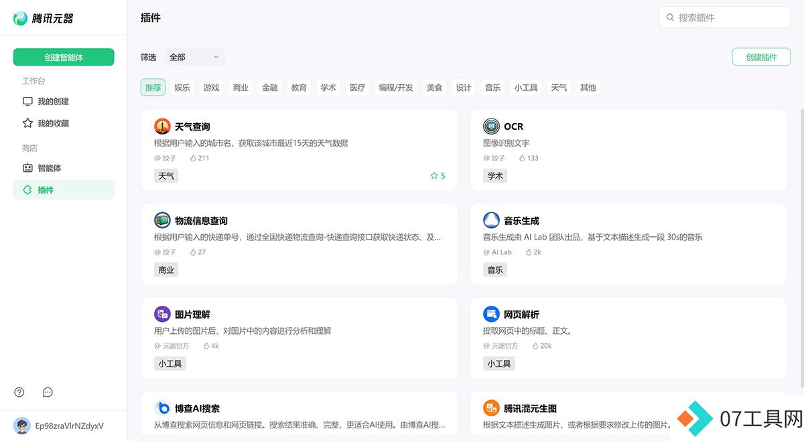Click the 学术 tag on OCR card

(x=495, y=176)
